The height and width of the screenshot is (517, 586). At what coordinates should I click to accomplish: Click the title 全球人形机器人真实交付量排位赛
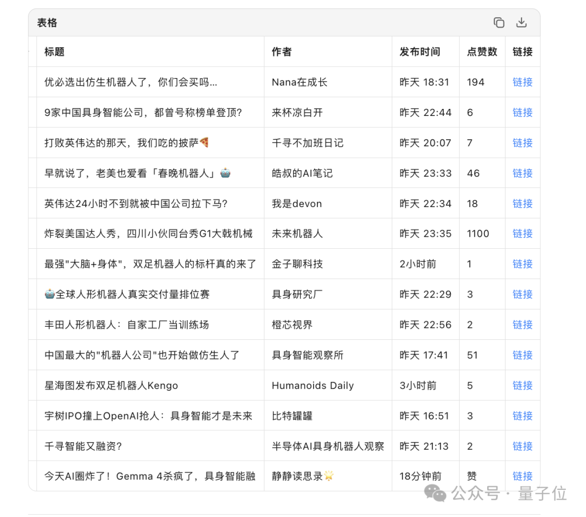[x=127, y=294]
